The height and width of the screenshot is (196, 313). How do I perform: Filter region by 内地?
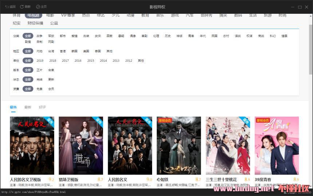[39, 51]
